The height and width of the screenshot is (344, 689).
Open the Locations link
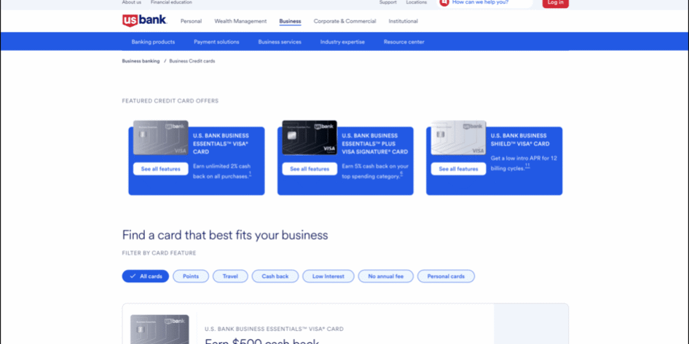(x=416, y=2)
